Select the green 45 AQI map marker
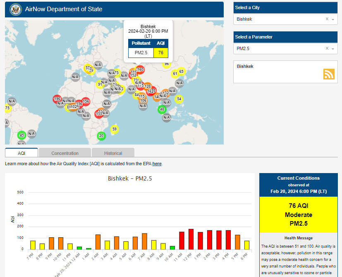342x277 pixels. click(x=22, y=135)
